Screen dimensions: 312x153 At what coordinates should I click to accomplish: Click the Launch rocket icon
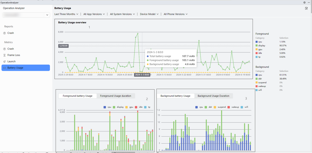[4, 61]
